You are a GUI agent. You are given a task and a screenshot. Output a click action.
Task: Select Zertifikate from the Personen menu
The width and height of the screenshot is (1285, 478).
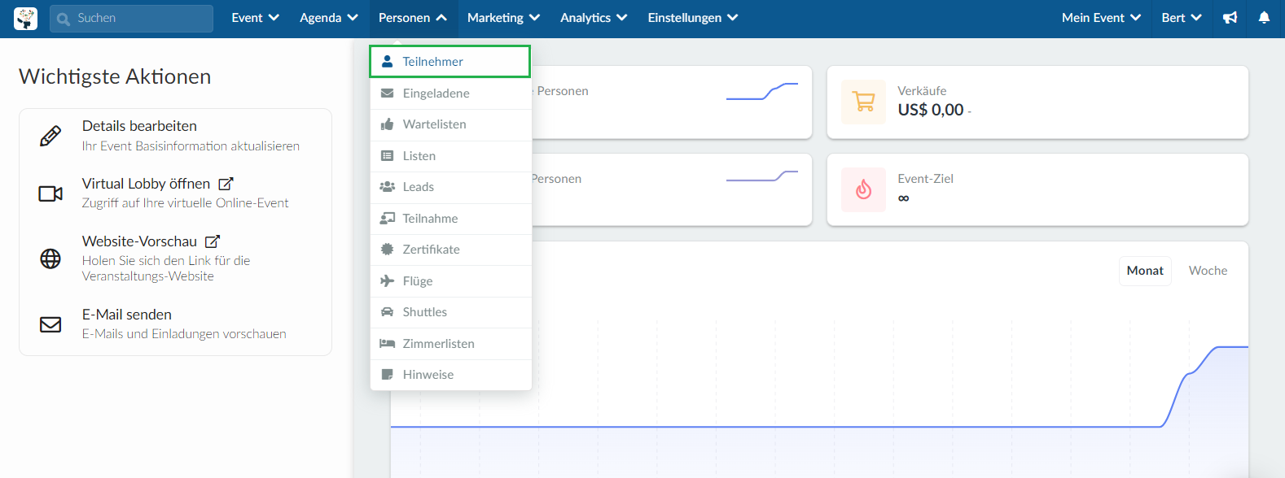[450, 250]
